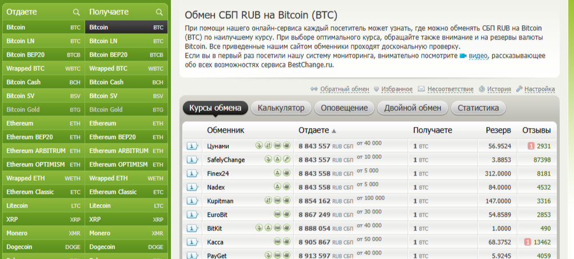Select Bitcoin BEP20 in the Получаете list

pos(126,54)
